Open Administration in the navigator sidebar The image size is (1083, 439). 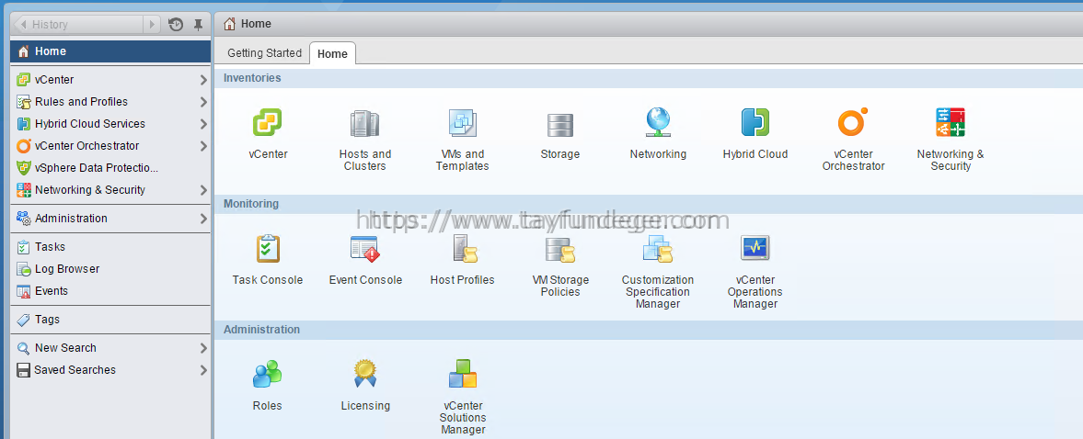(110, 219)
